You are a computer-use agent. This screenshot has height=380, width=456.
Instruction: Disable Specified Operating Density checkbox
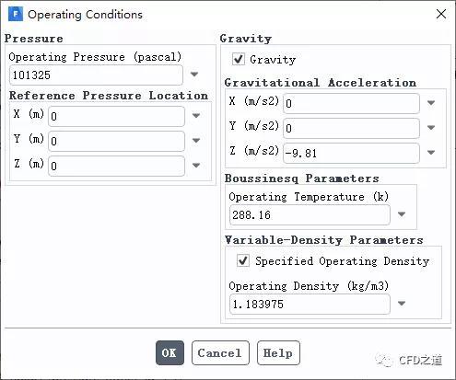[243, 260]
